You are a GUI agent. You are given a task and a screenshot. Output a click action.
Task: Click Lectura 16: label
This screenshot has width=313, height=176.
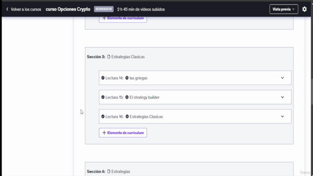click(114, 117)
